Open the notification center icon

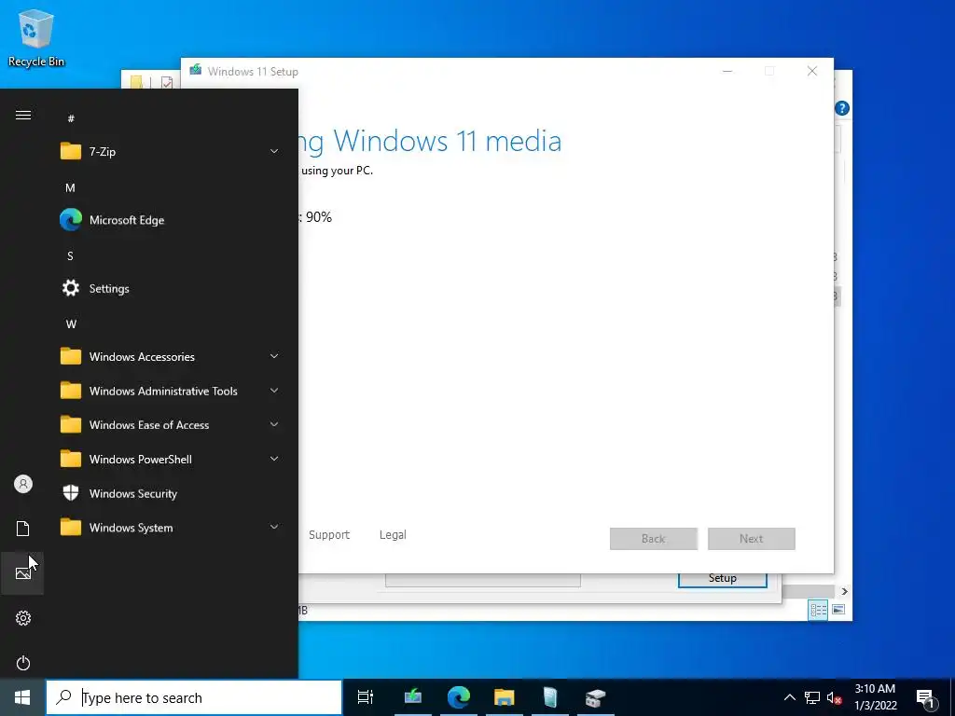(927, 697)
